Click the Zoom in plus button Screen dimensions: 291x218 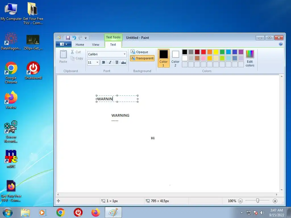coord(275,201)
